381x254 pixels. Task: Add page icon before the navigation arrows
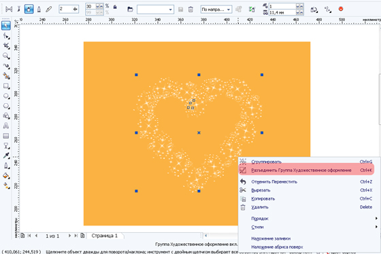22,236
